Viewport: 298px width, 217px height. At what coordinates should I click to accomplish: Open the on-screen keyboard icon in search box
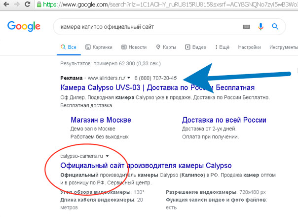[x=247, y=27]
